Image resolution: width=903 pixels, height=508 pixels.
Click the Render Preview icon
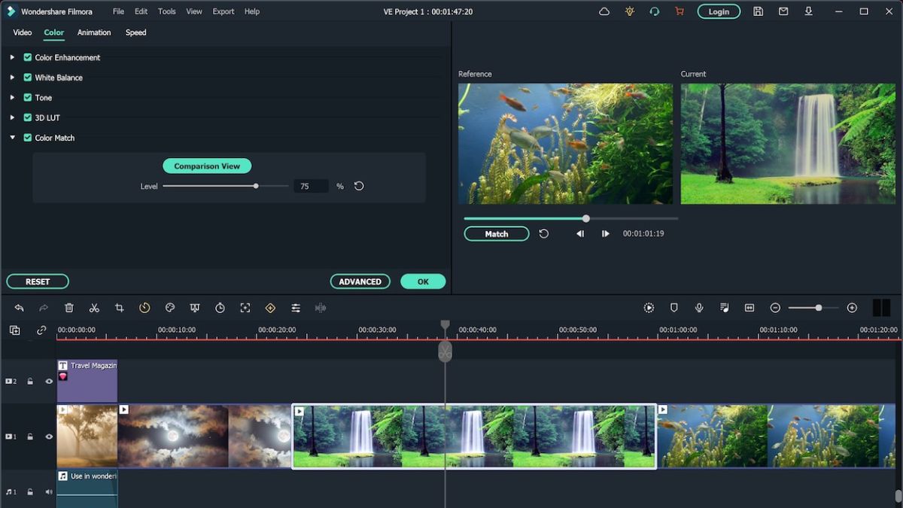coord(649,308)
